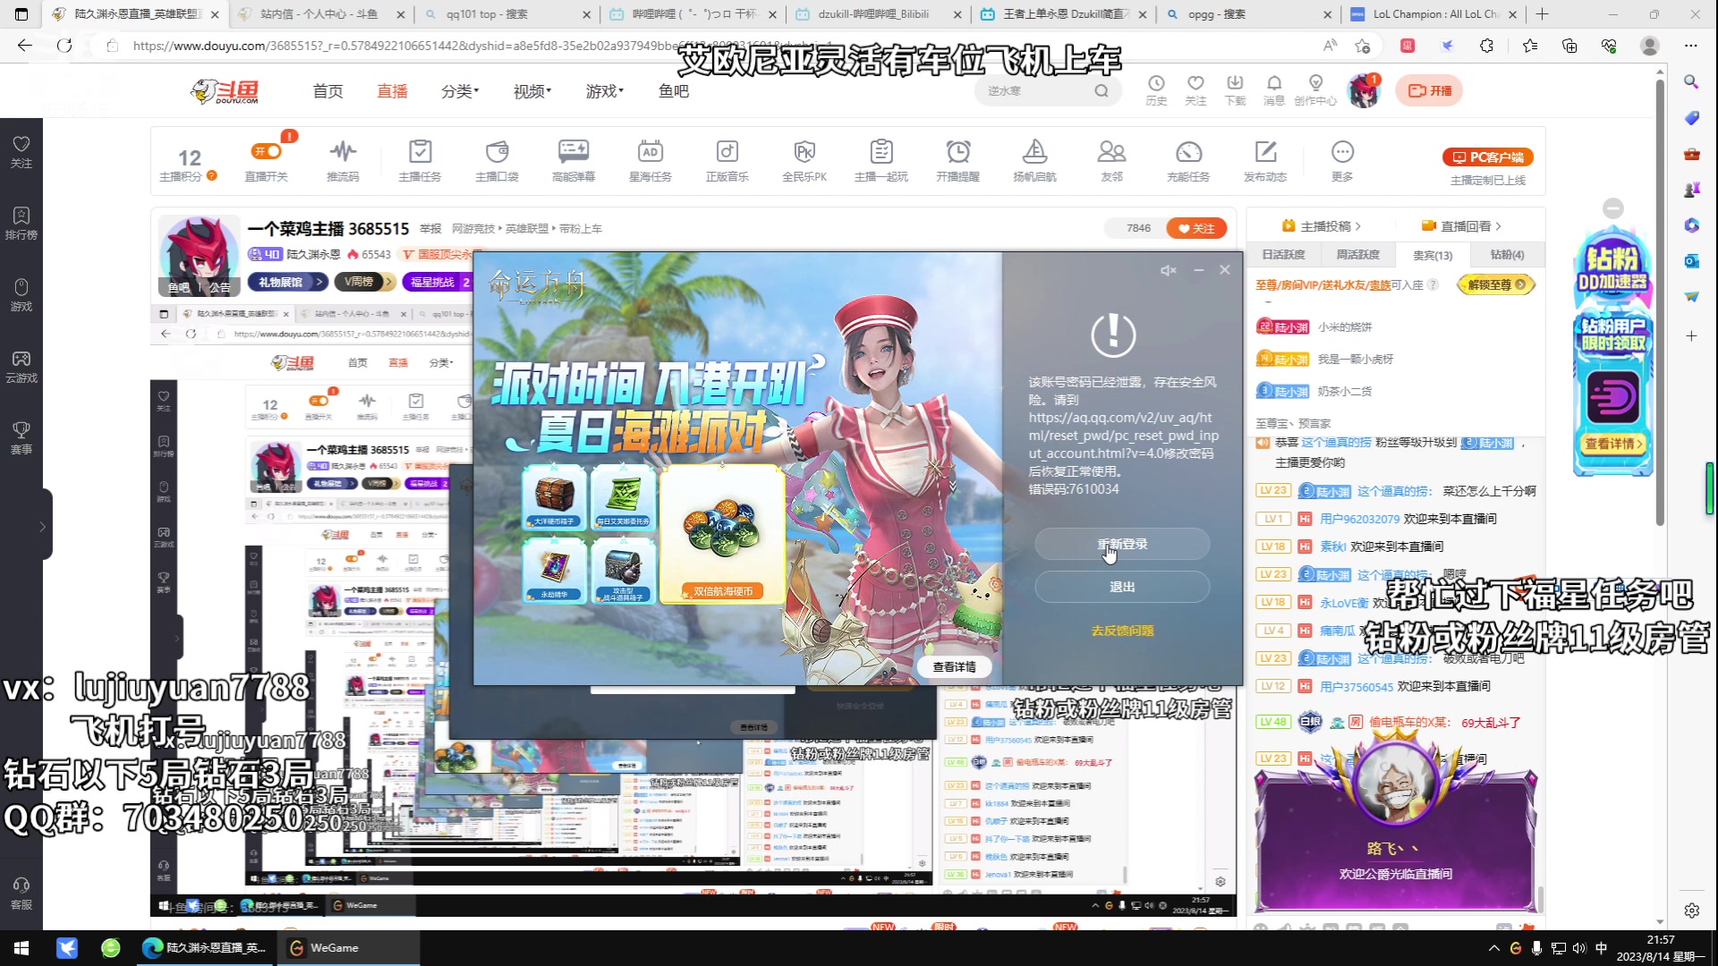
Task: Expand 礼物展馆 gift hall arrow
Action: [319, 283]
